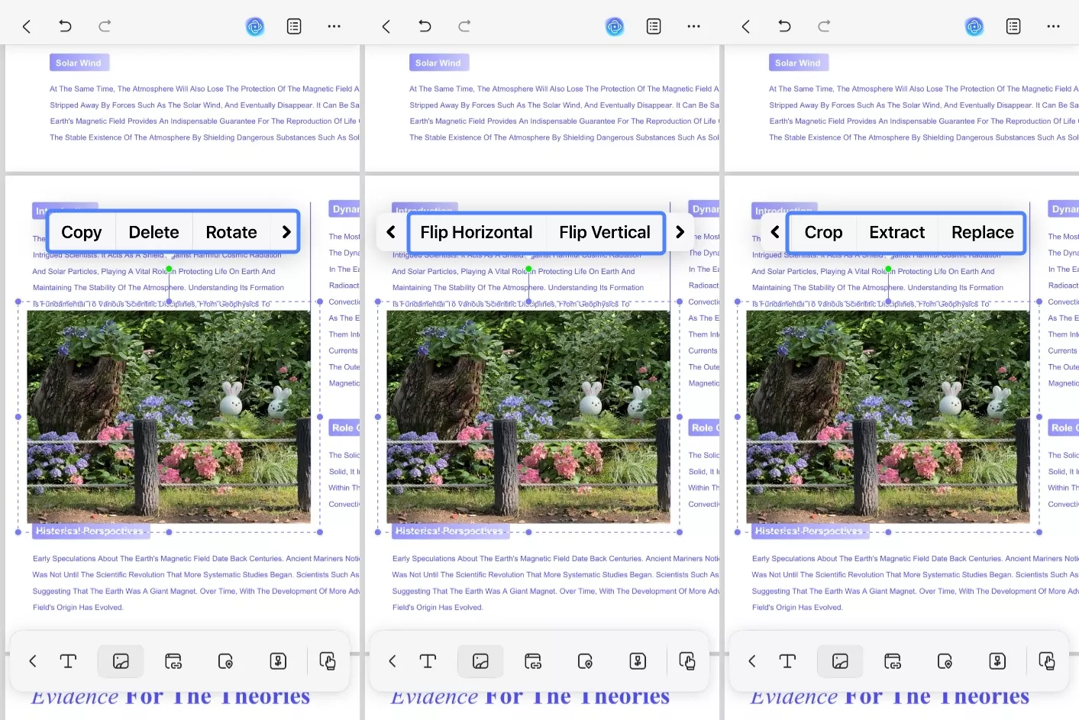
Task: Copy the selected flower image
Action: click(x=81, y=232)
